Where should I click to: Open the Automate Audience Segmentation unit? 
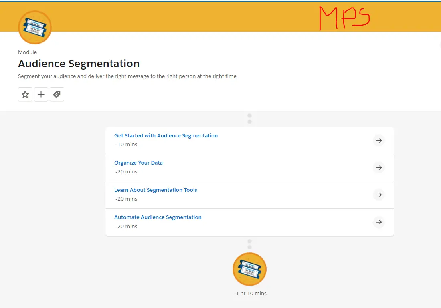(158, 217)
